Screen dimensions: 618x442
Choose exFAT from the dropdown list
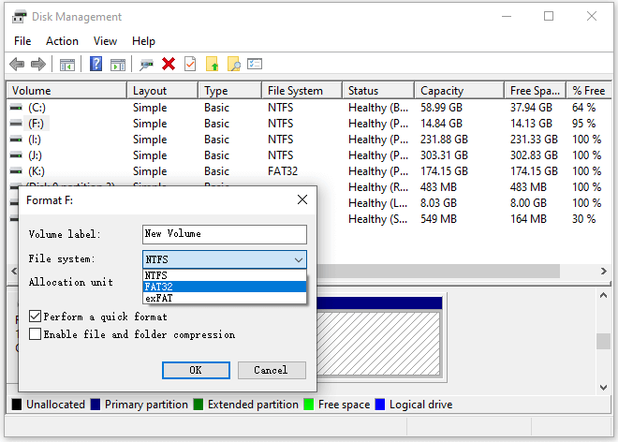pyautogui.click(x=225, y=298)
